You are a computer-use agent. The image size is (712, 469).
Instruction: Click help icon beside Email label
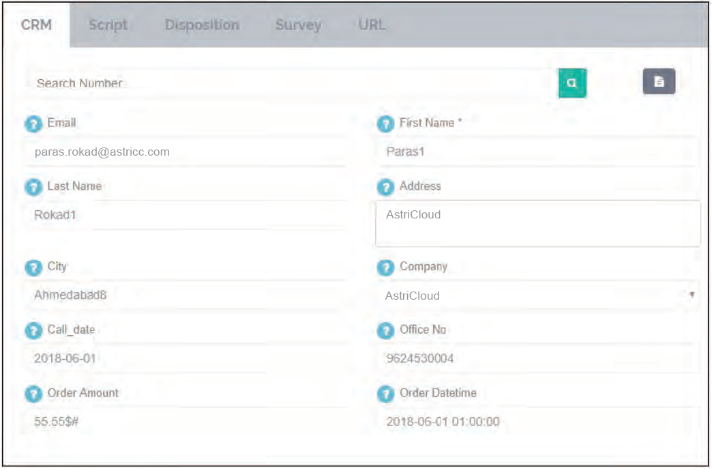(x=33, y=124)
